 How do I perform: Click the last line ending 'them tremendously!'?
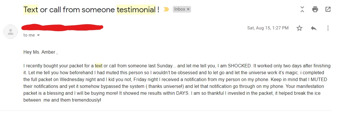pyautogui.click(x=62, y=100)
